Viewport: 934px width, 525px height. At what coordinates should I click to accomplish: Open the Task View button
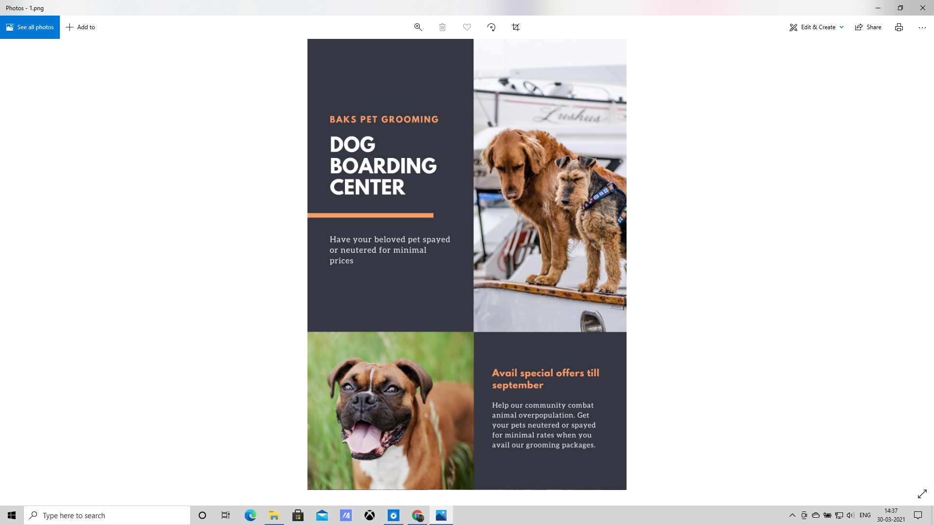tap(226, 515)
